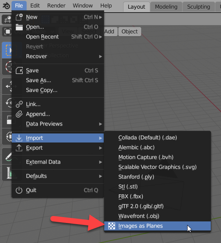Expand the External Data submenu

pyautogui.click(x=58, y=162)
